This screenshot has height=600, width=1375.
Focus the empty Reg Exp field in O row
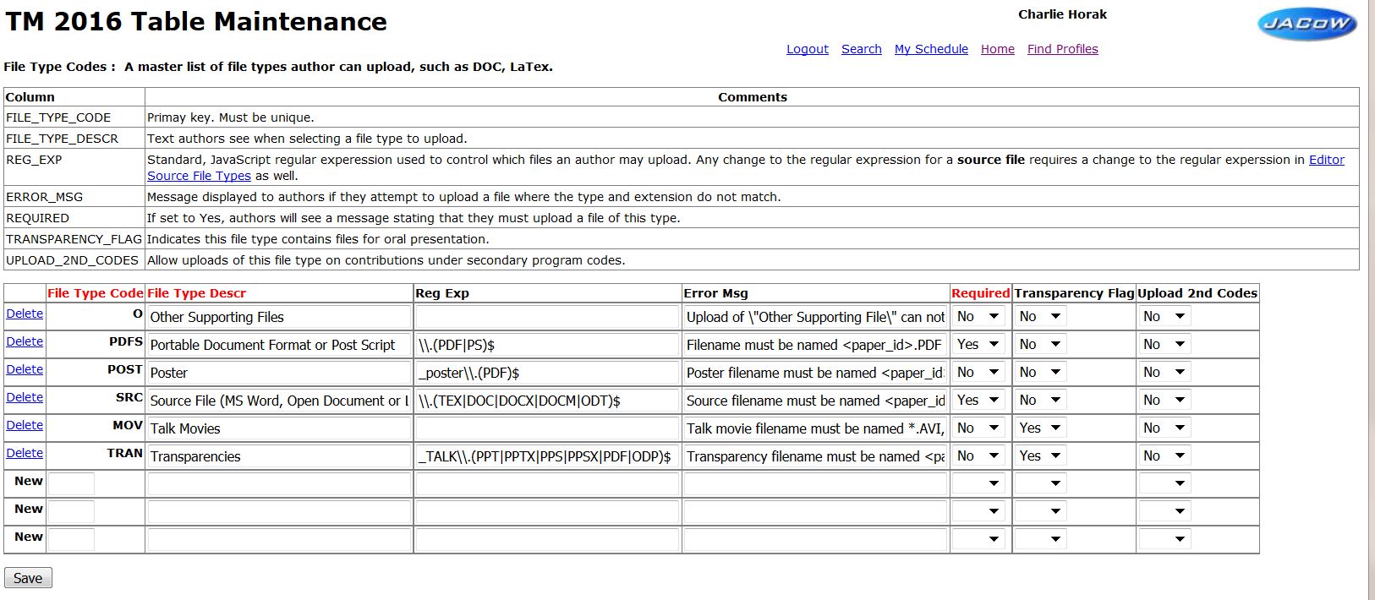coord(547,317)
